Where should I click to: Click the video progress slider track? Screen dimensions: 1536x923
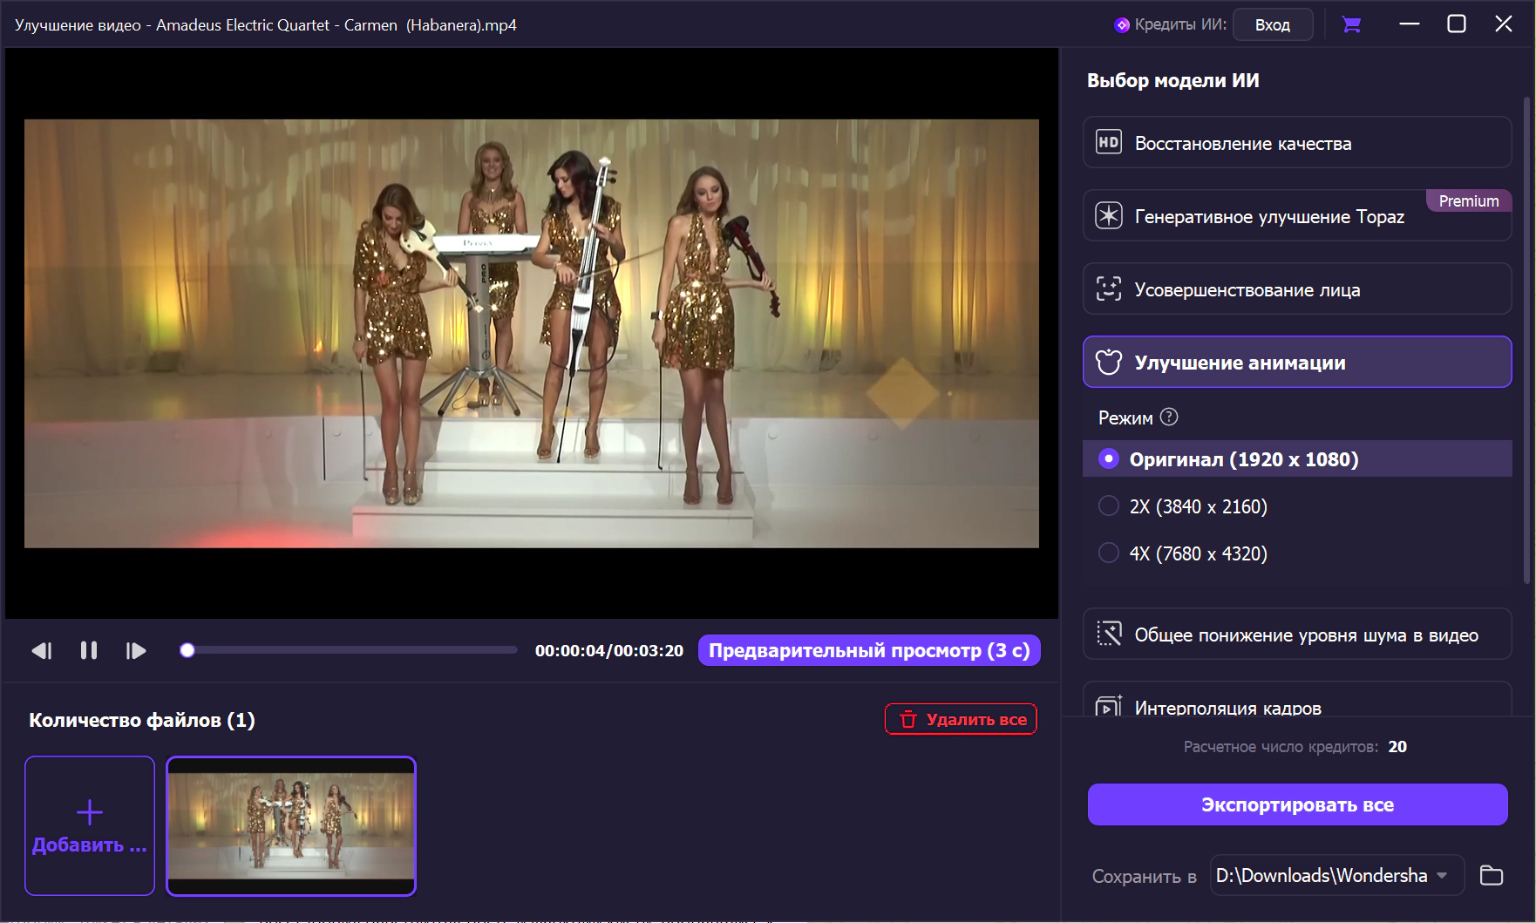click(x=349, y=650)
